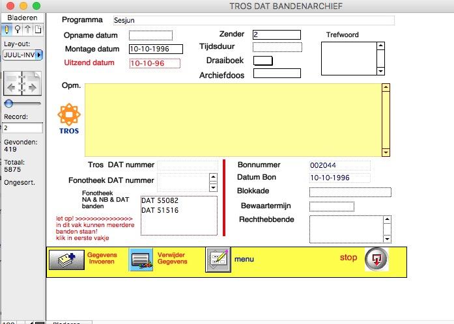The width and height of the screenshot is (454, 324).
Task: Switch to Find mode magnifier icon
Action: click(x=18, y=30)
